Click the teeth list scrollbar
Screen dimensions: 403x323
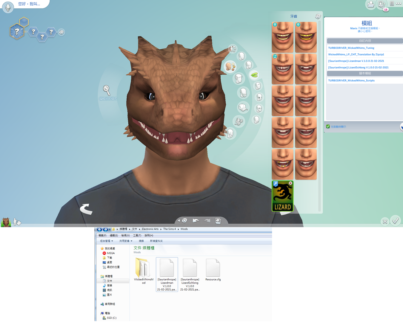click(x=320, y=117)
